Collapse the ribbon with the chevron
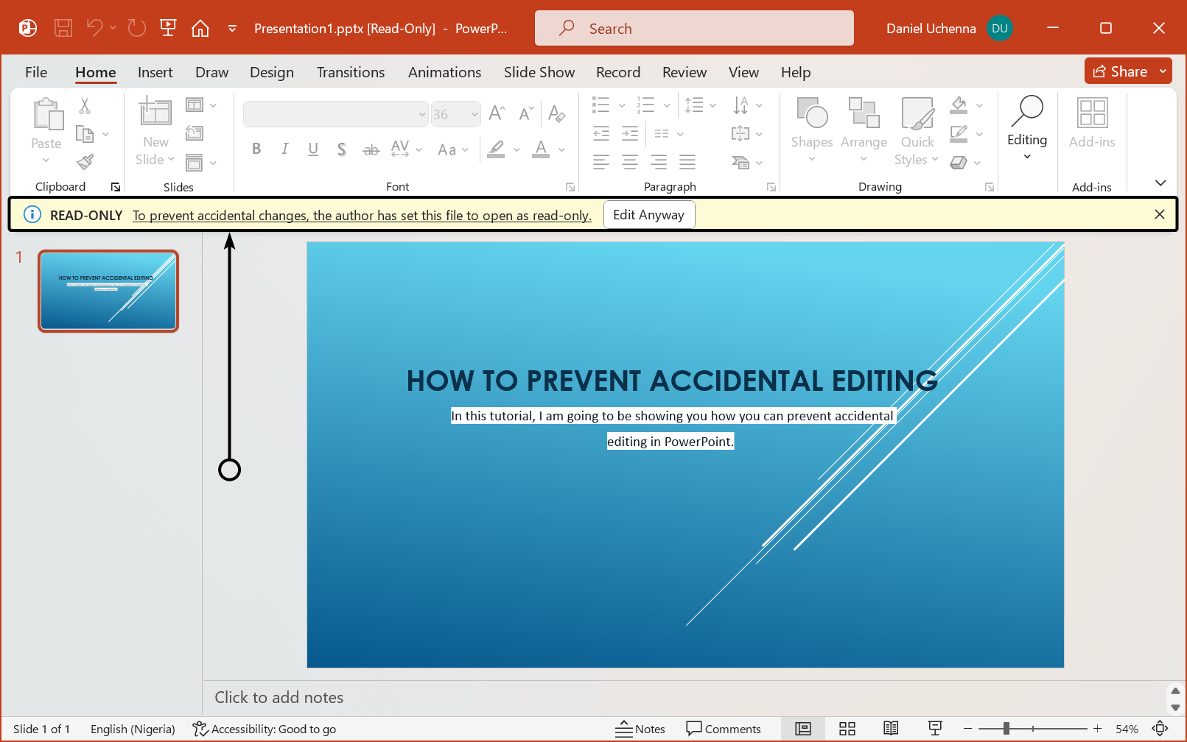 click(x=1160, y=183)
